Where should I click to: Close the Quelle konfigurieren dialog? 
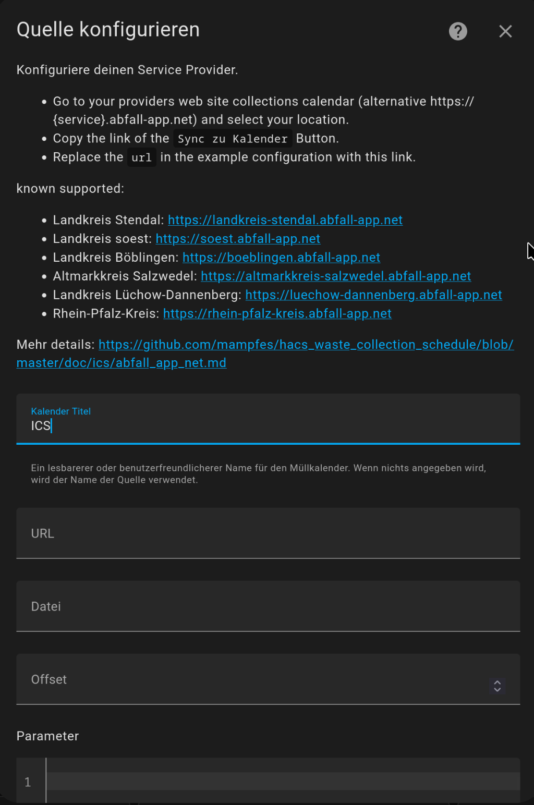point(505,31)
